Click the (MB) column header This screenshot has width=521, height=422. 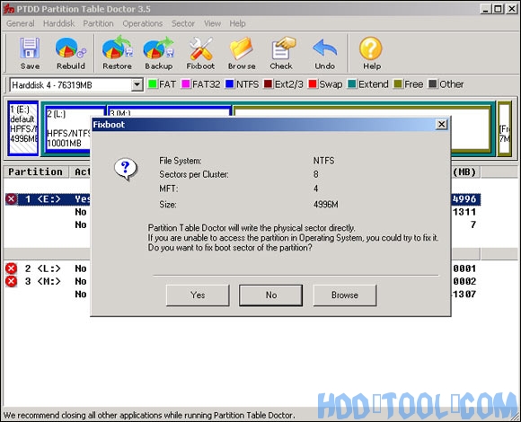[x=464, y=172]
